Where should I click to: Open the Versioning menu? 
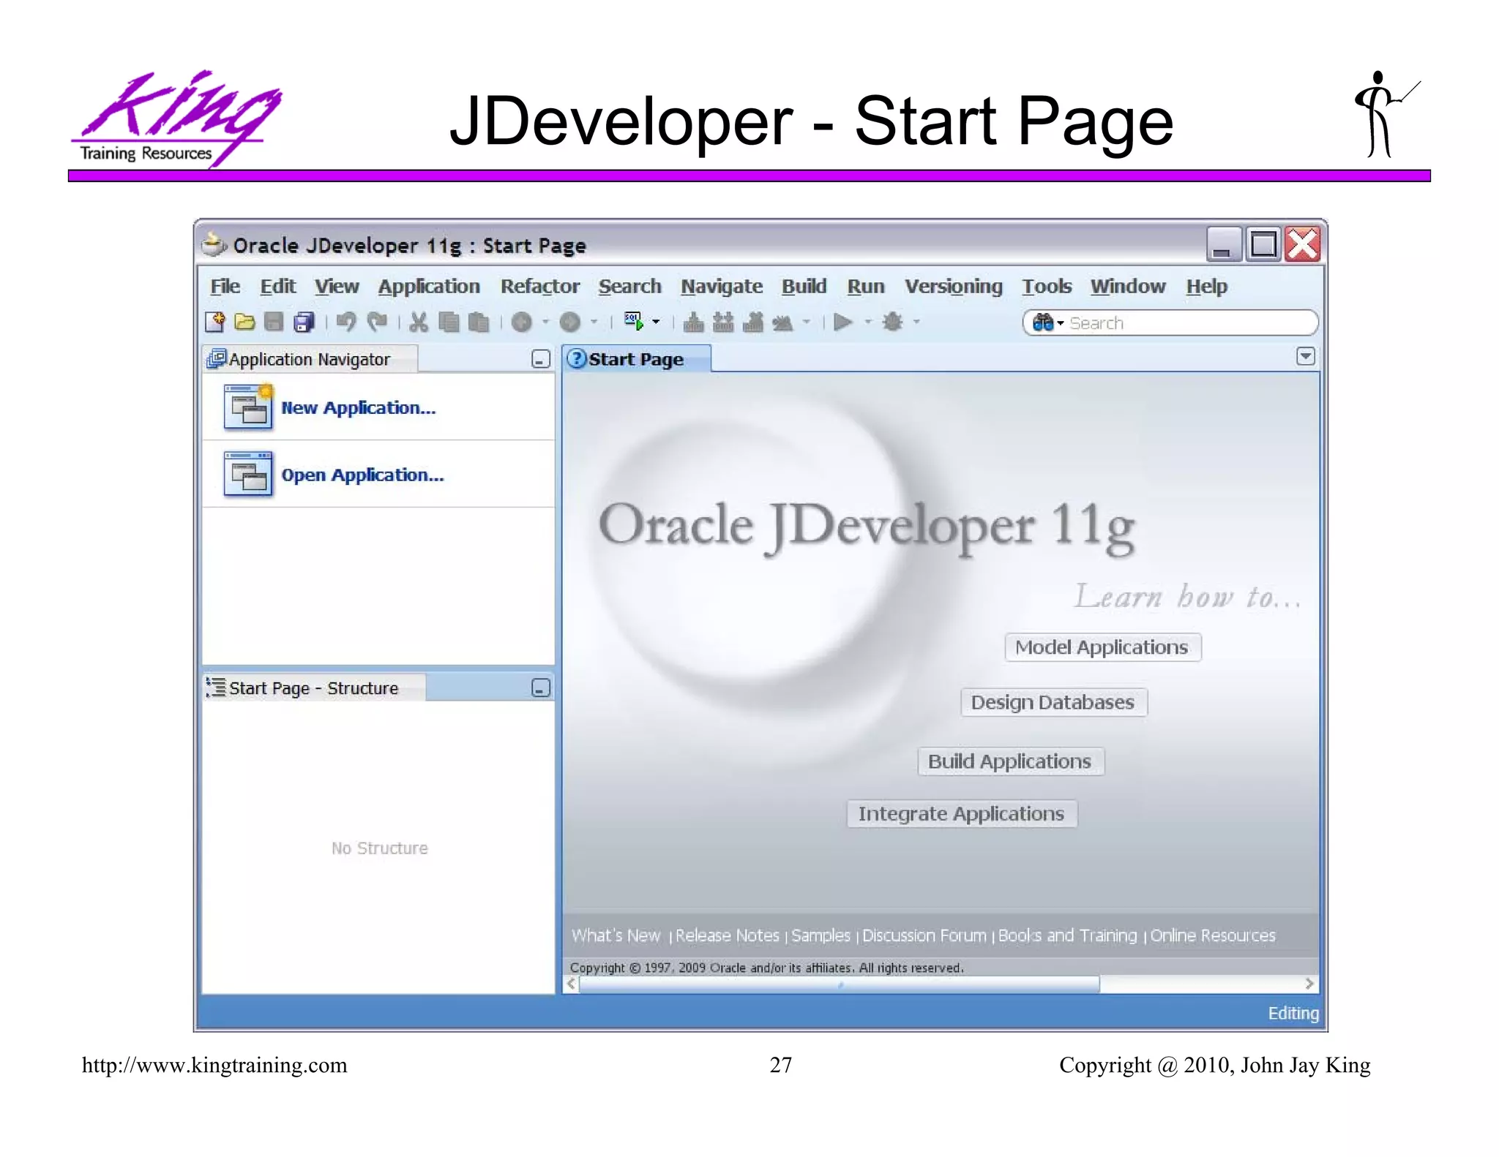[953, 287]
